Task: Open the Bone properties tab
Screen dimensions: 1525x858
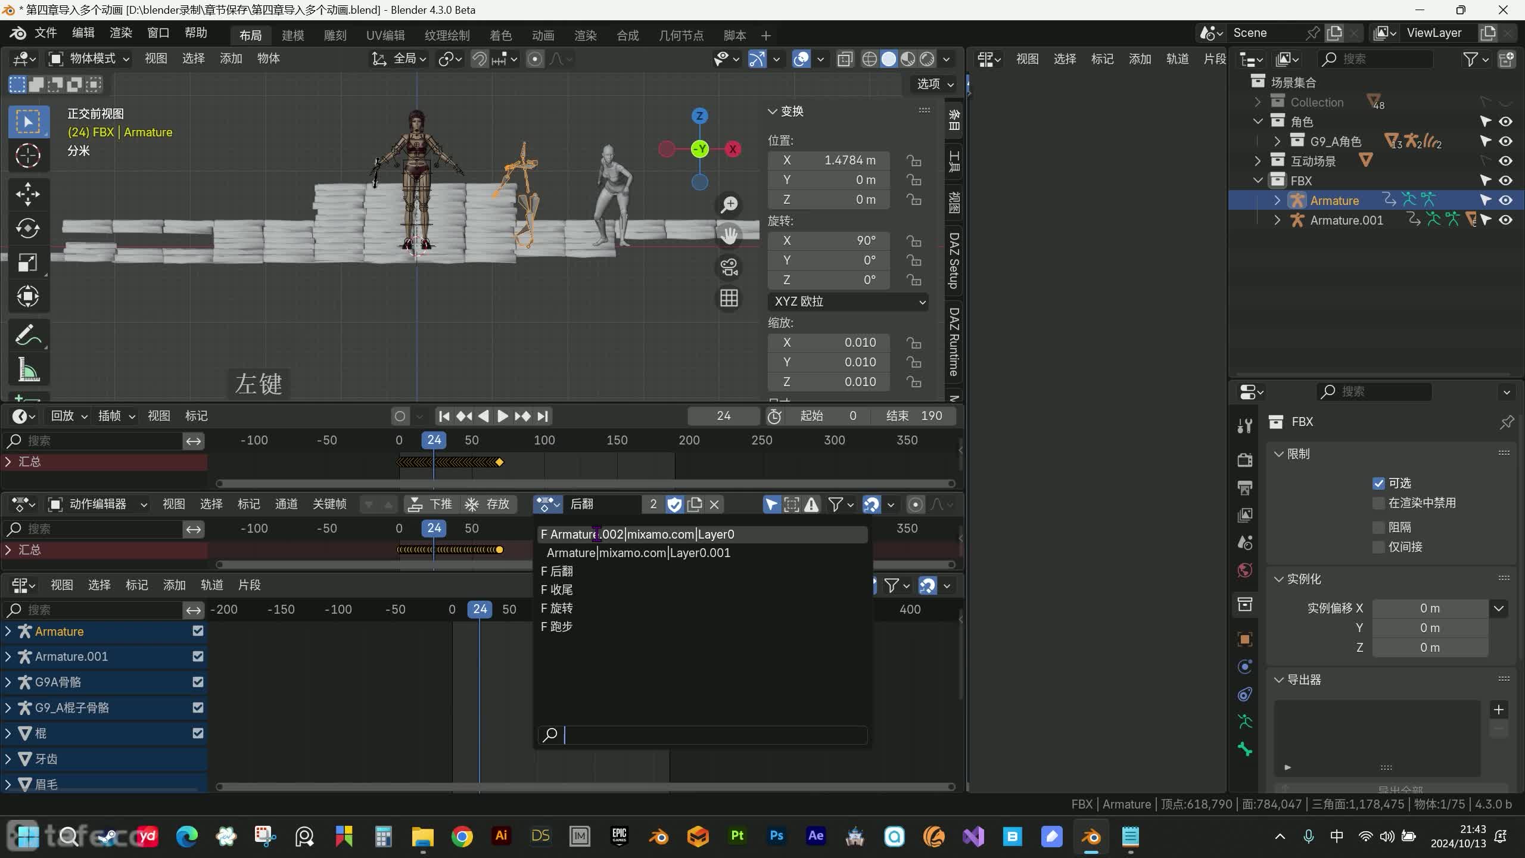Action: coord(1245,750)
